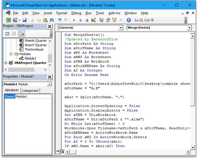Click View Code icon in Project pane
198x159 pixels.
[7, 33]
